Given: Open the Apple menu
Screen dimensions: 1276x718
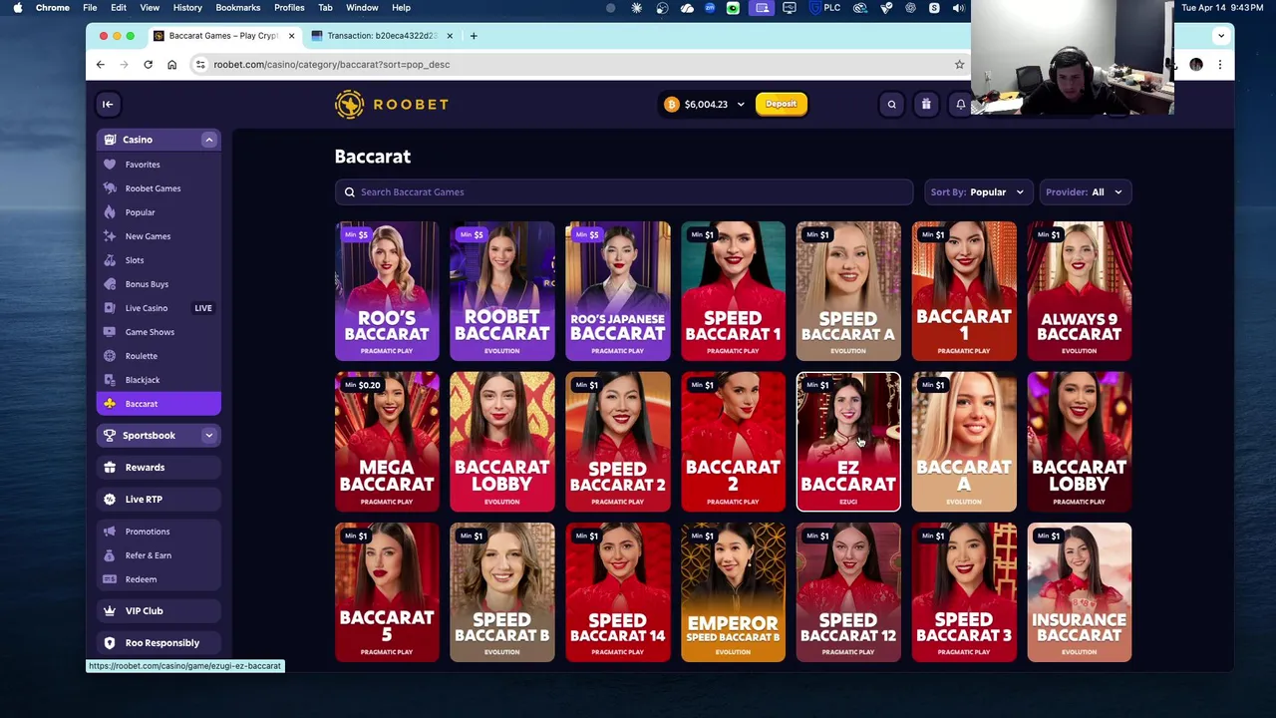Looking at the screenshot, I should click(x=17, y=8).
